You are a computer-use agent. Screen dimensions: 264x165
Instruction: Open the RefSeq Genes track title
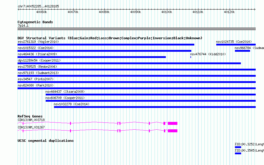coord(30,116)
